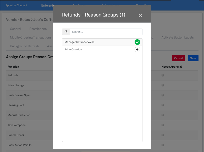Viewport: 204px width, 152px height.
Task: Open the Background Refresh tab
Action: click(x=24, y=46)
